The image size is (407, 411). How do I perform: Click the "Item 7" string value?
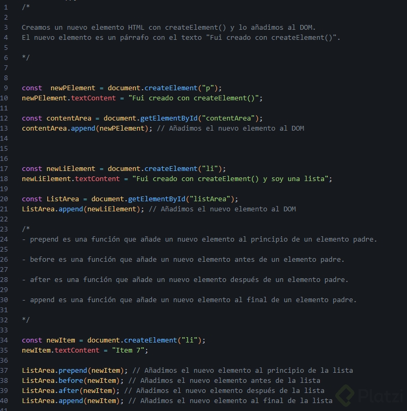pyautogui.click(x=128, y=350)
